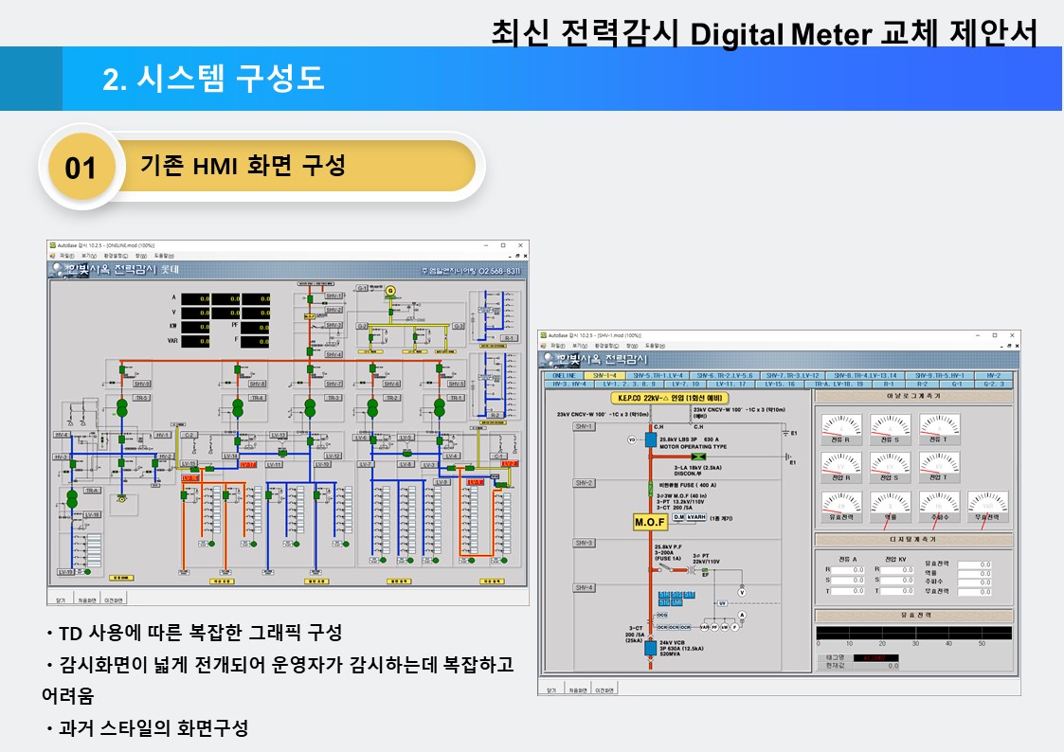Toggle the 51R protection relay indicator
The height and width of the screenshot is (752, 1064).
pyautogui.click(x=663, y=595)
